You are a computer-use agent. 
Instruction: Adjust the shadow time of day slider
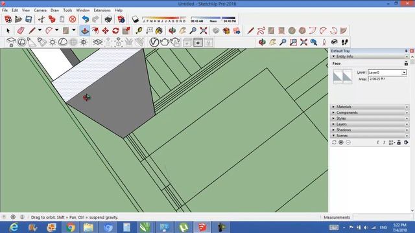(213, 19)
